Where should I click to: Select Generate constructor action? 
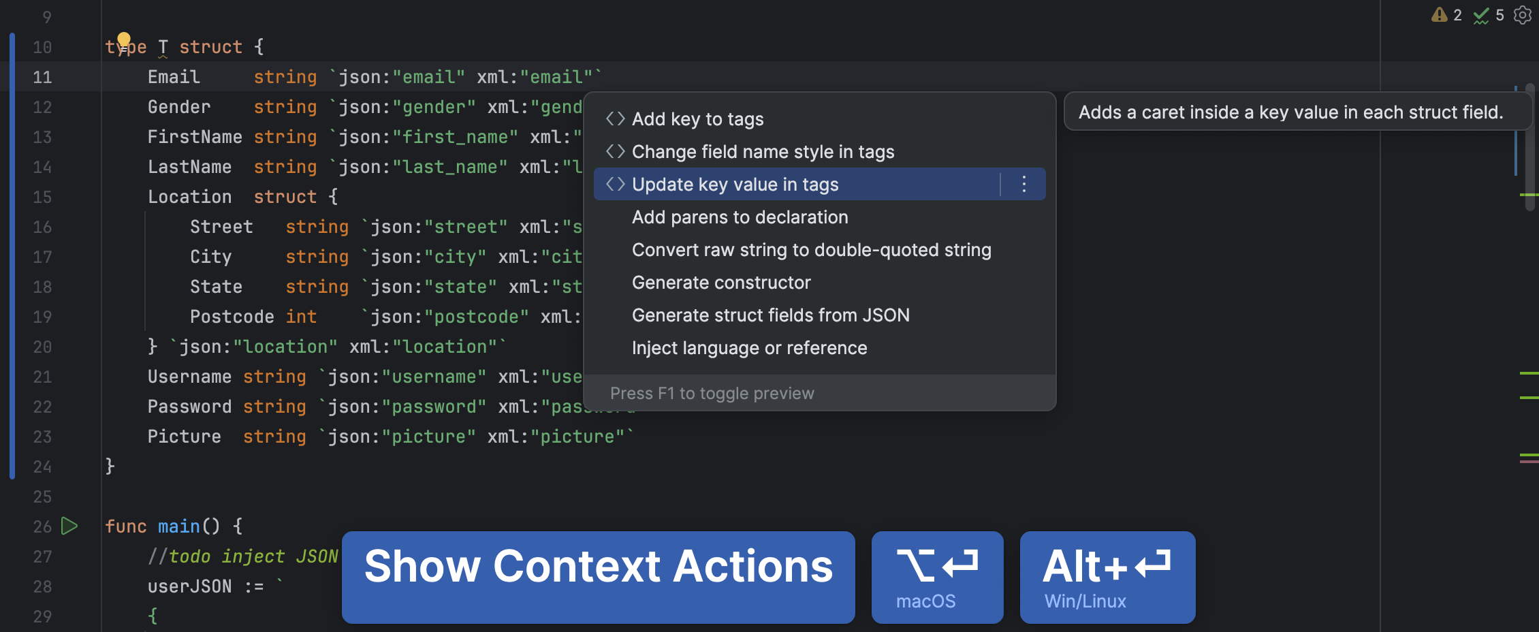click(722, 282)
